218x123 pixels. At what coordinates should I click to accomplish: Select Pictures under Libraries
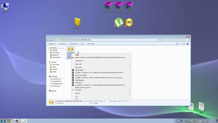(55, 69)
